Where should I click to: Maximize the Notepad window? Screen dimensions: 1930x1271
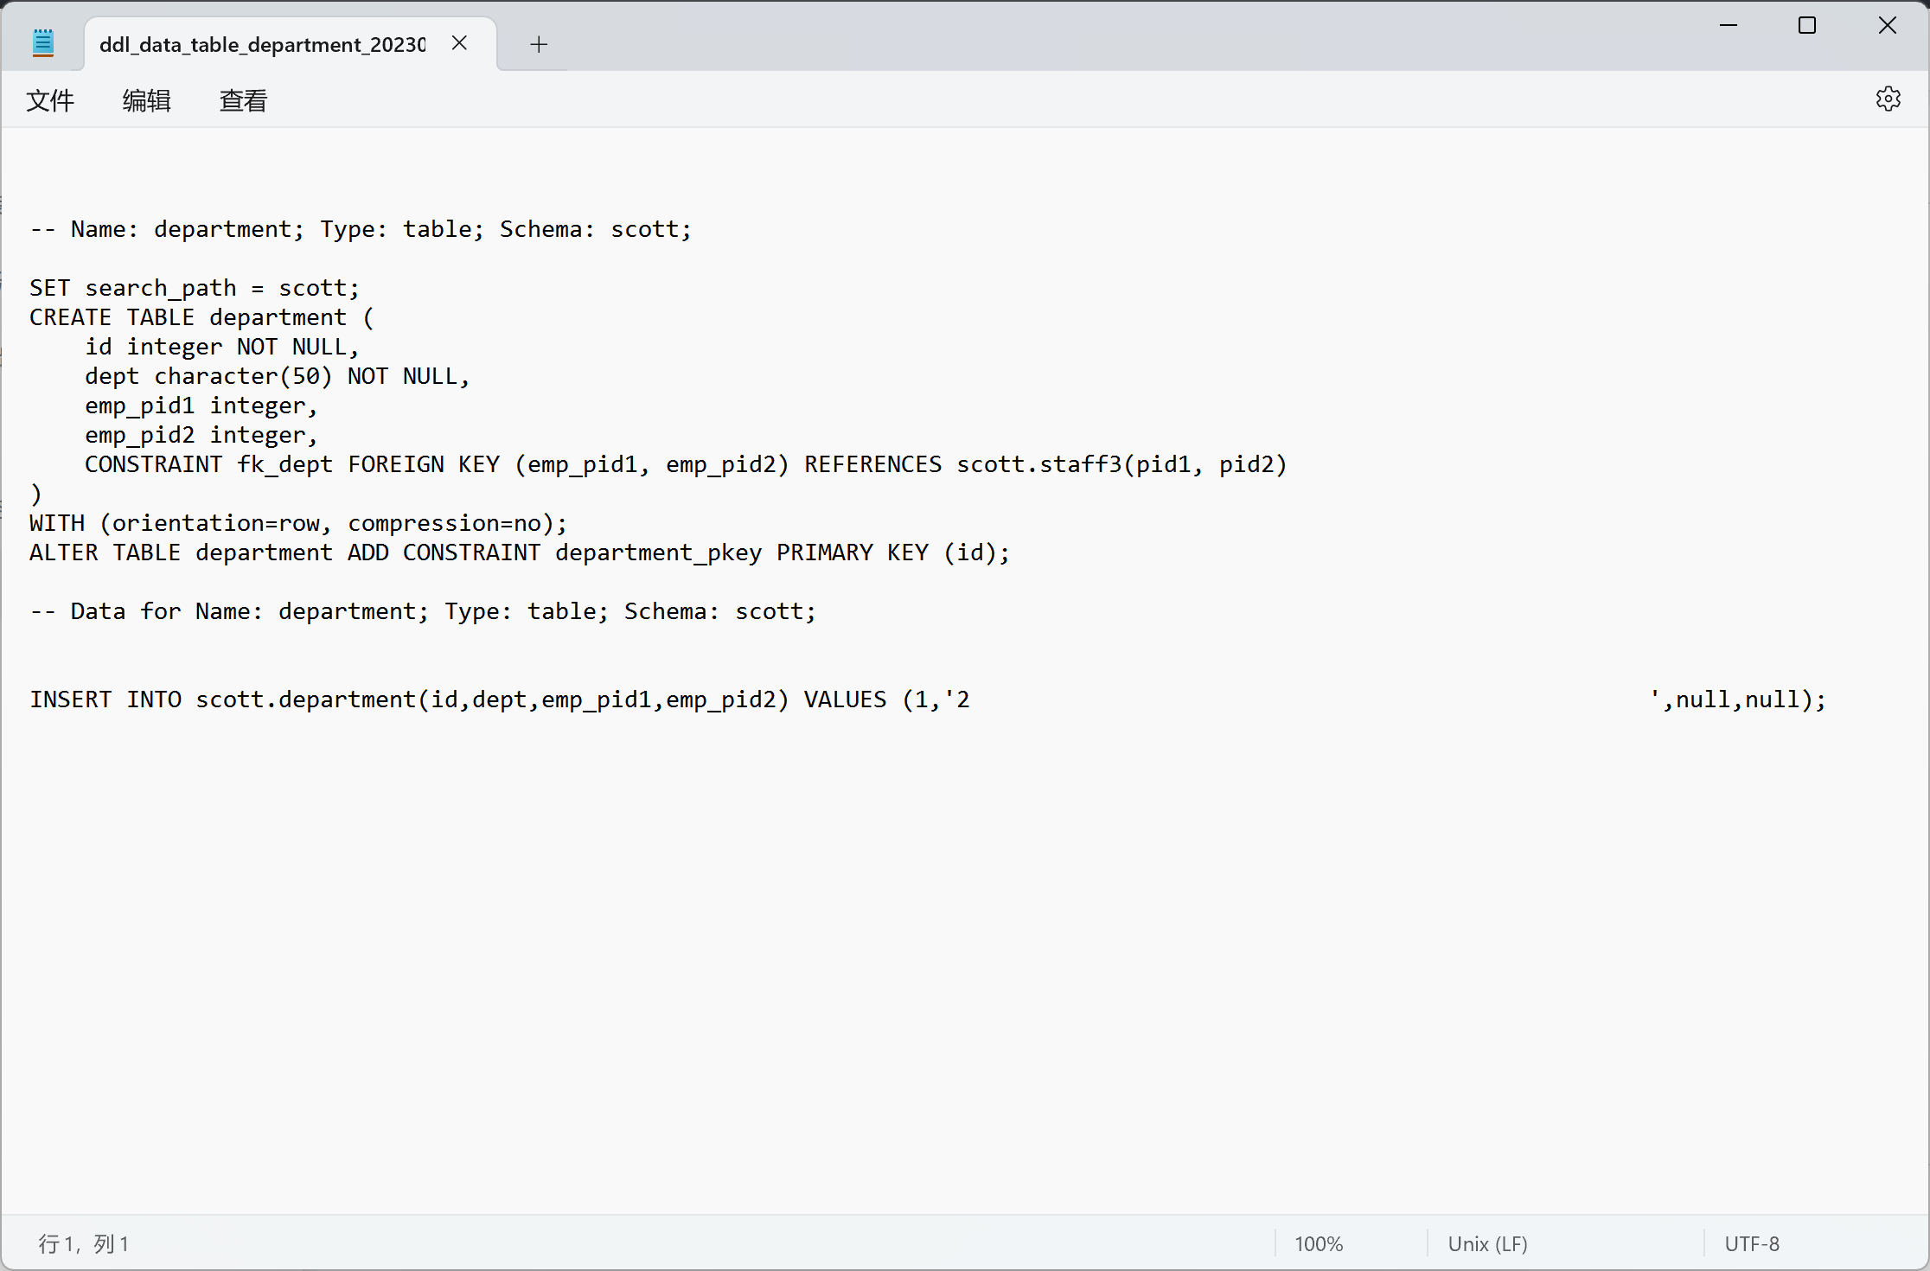1807,25
